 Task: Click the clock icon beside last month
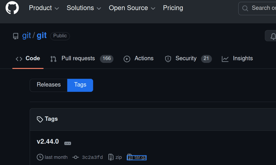coord(40,157)
